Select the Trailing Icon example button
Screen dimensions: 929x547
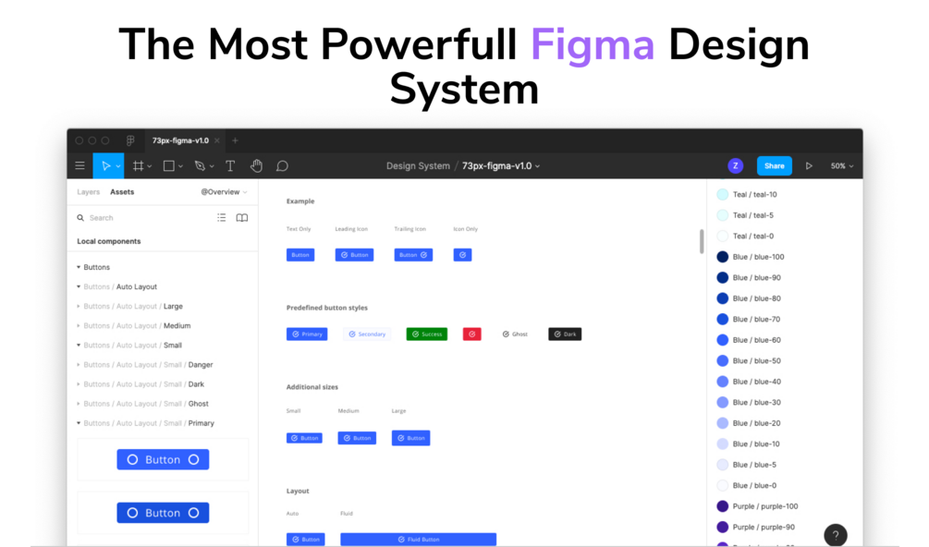point(413,254)
